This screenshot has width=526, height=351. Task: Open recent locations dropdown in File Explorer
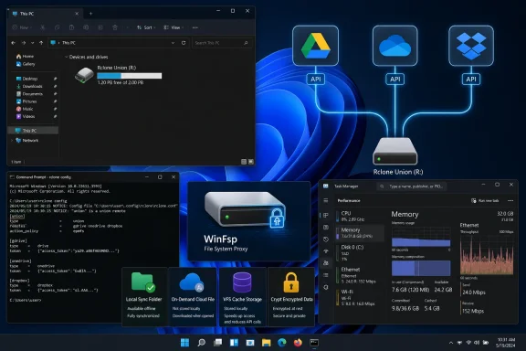coord(32,43)
